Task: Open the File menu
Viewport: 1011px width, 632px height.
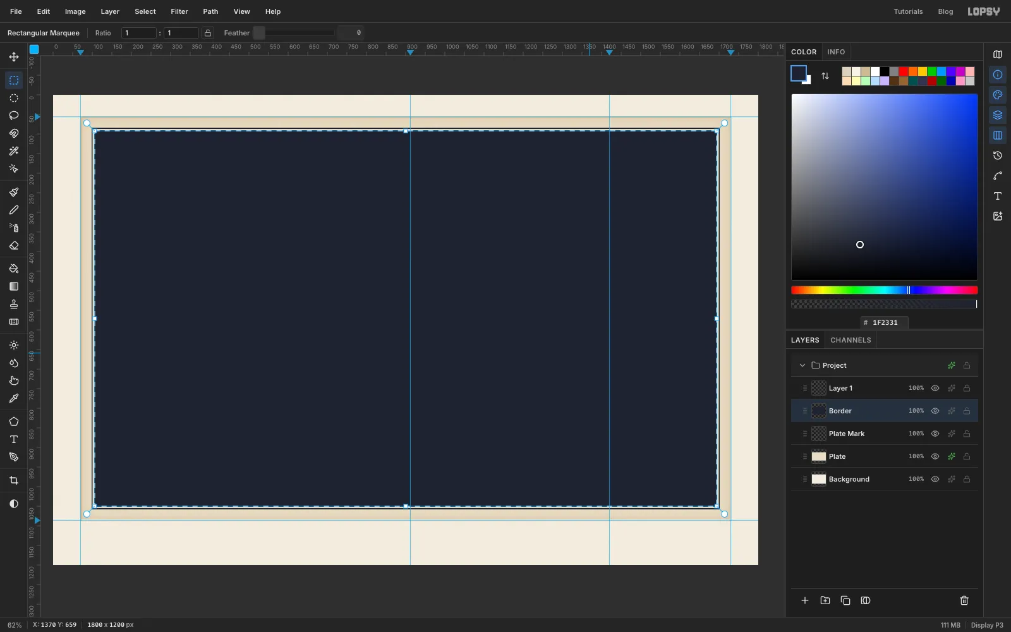Action: 16,11
